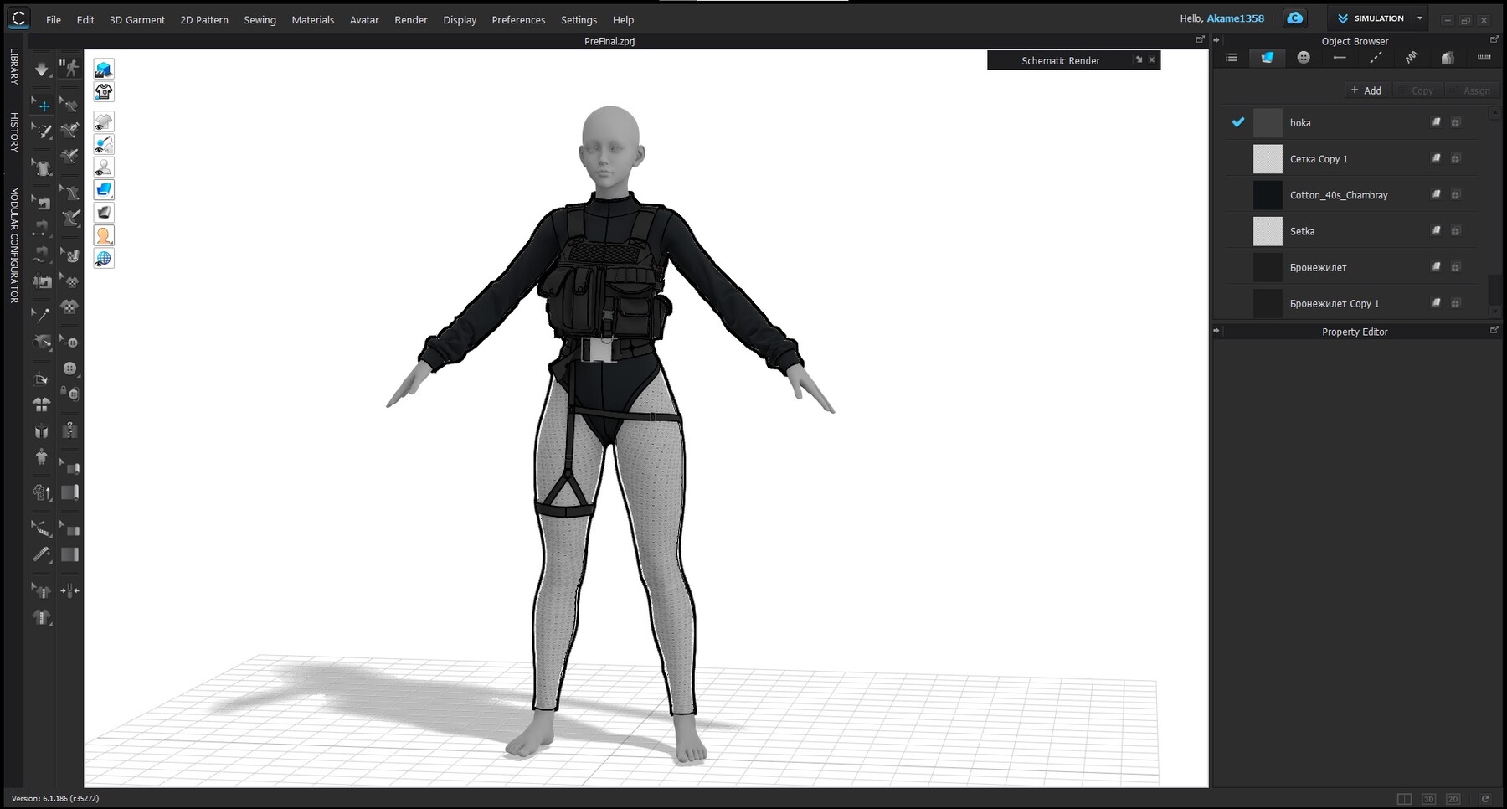Toggle the globe environment visibility icon
This screenshot has height=809, width=1507.
coord(104,259)
